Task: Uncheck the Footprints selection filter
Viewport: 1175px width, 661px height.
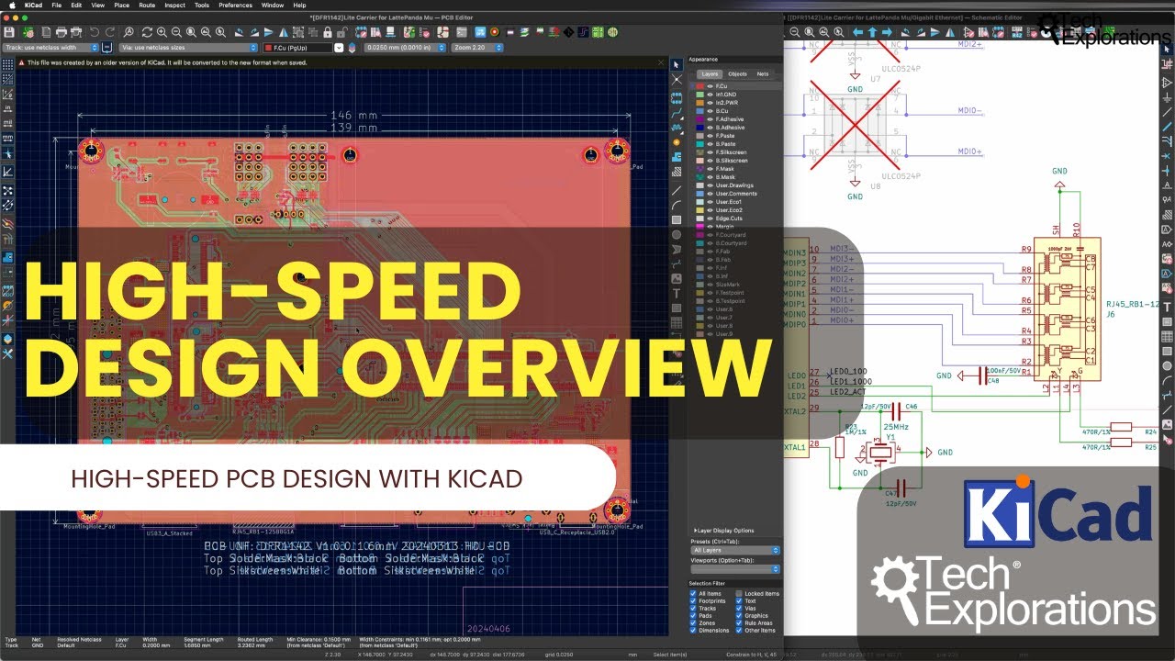Action: click(693, 601)
